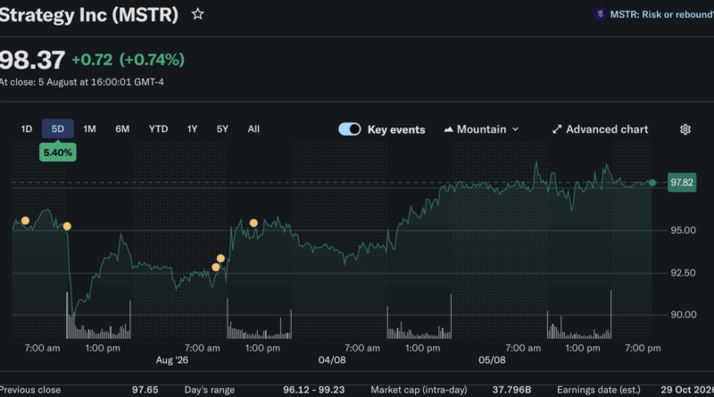Click the 98.37 share price

(x=32, y=60)
